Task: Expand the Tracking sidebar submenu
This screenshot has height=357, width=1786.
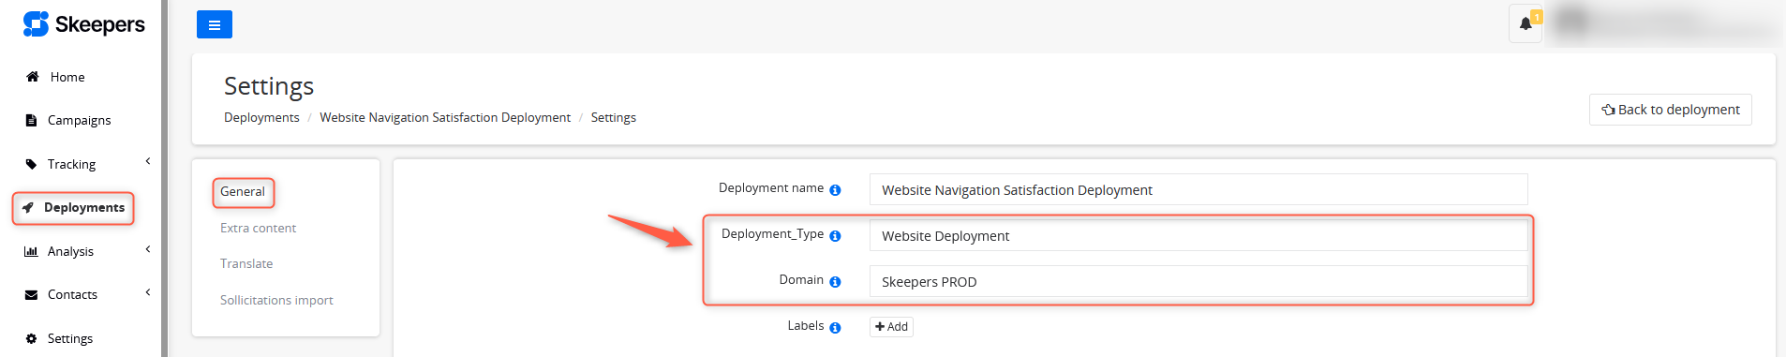Action: click(148, 161)
